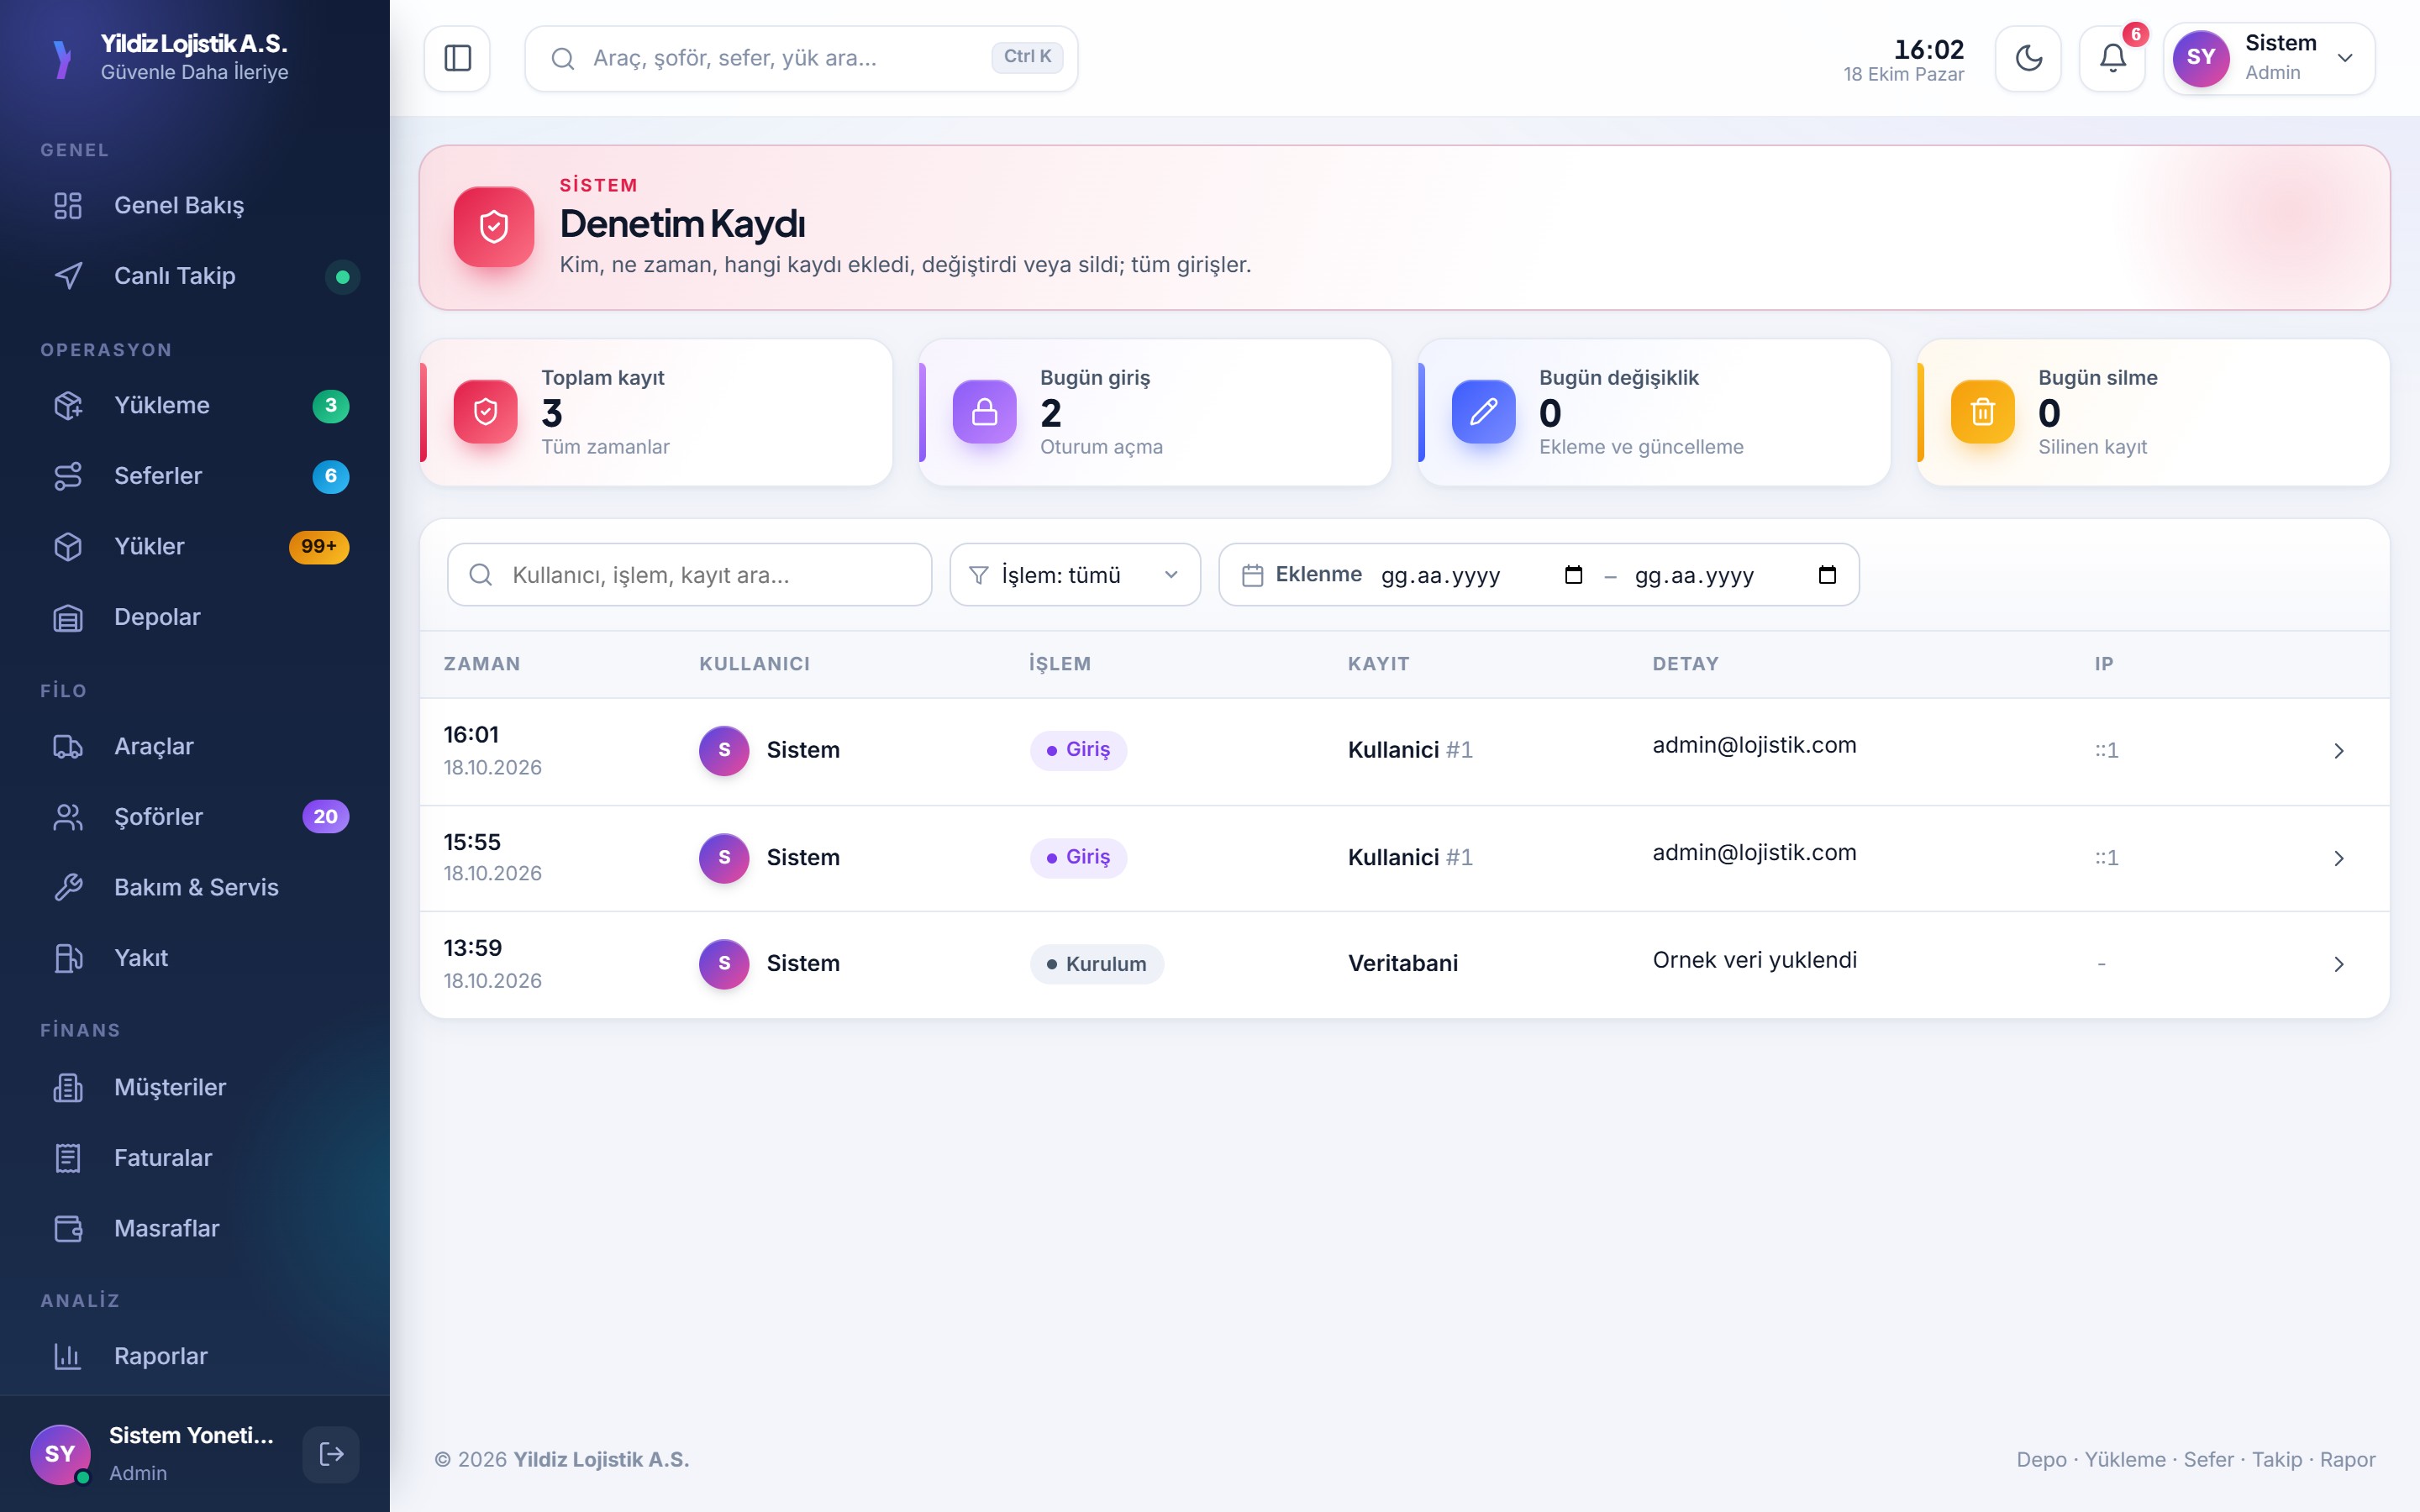Image resolution: width=2420 pixels, height=1512 pixels.
Task: Open the end date calendar picker
Action: point(1827,575)
